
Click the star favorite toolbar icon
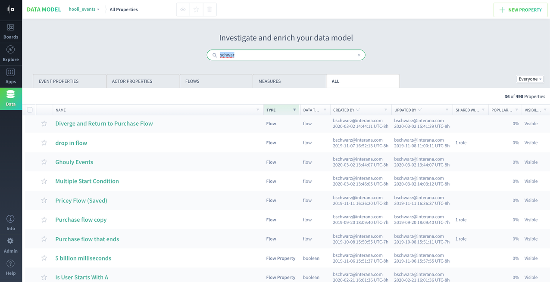click(197, 9)
